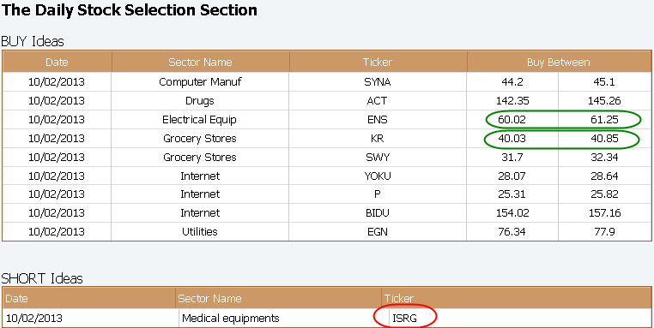
Task: Select the ENS ticker cell
Action: pyautogui.click(x=378, y=119)
